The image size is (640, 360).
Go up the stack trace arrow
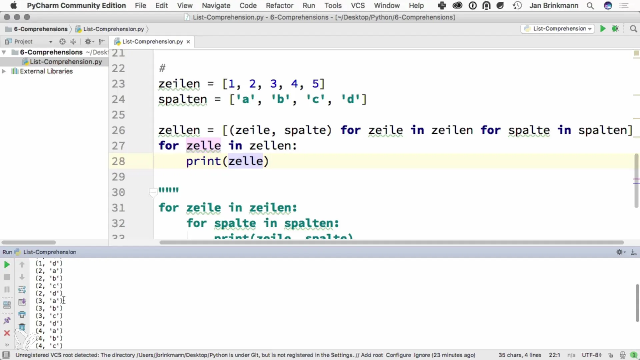point(22,265)
